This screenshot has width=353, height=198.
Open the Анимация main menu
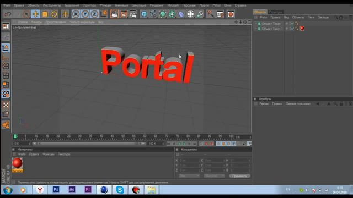(121, 5)
